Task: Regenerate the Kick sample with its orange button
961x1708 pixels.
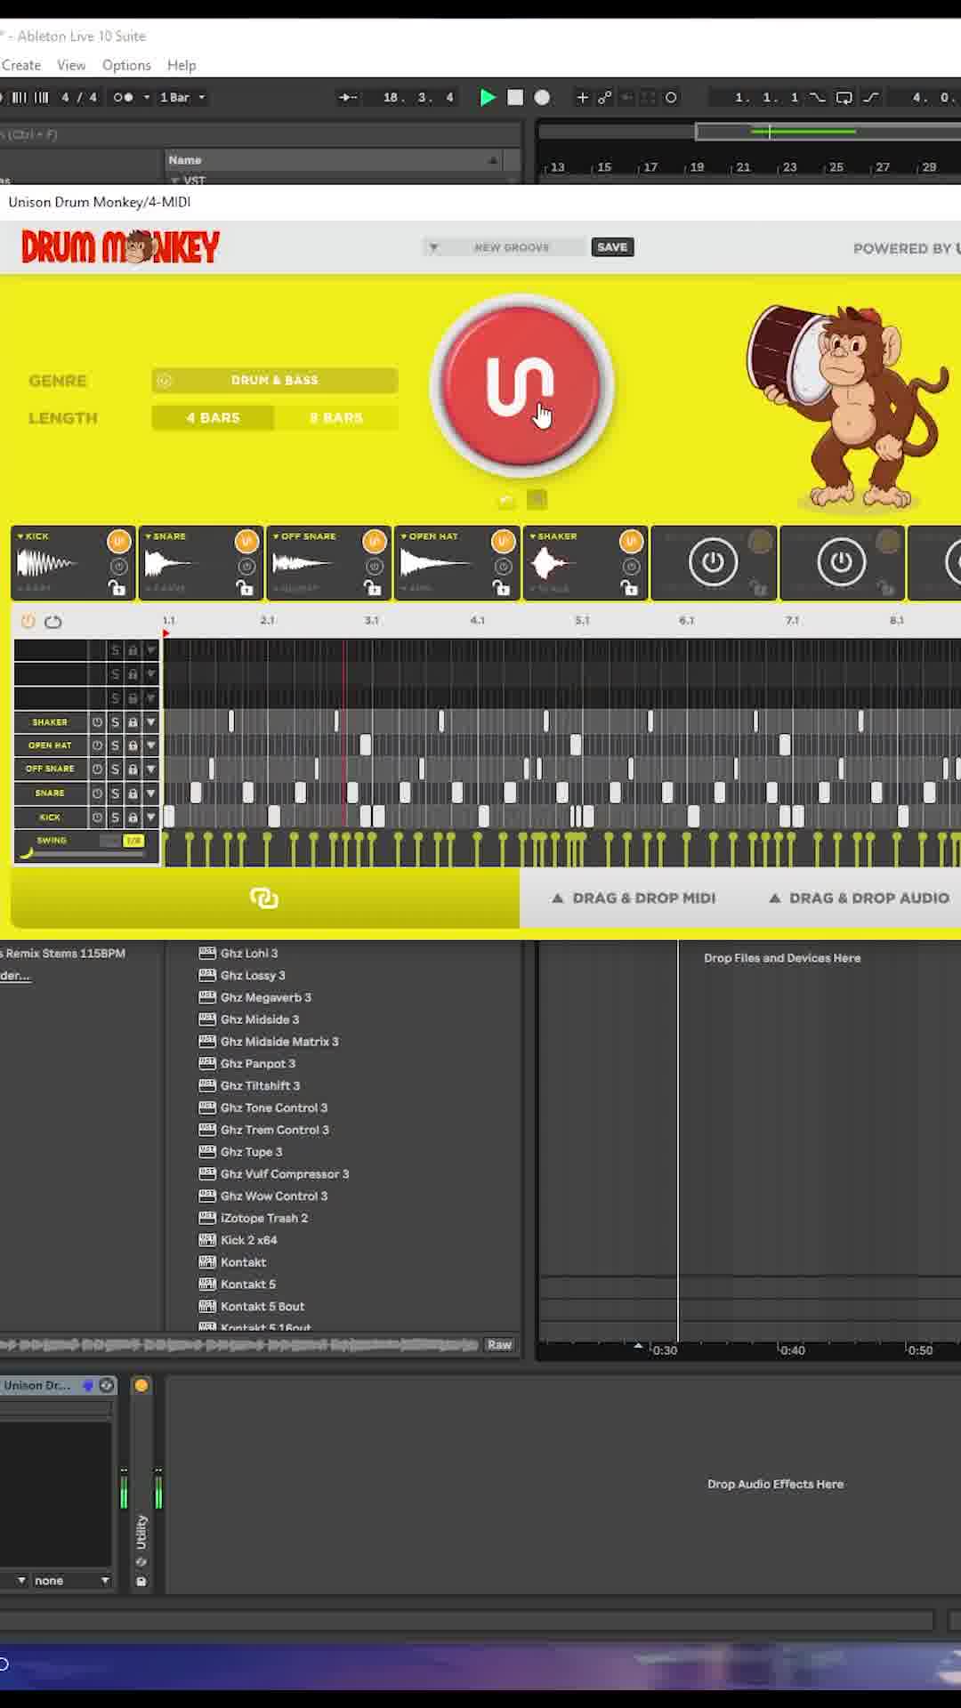Action: pos(118,541)
